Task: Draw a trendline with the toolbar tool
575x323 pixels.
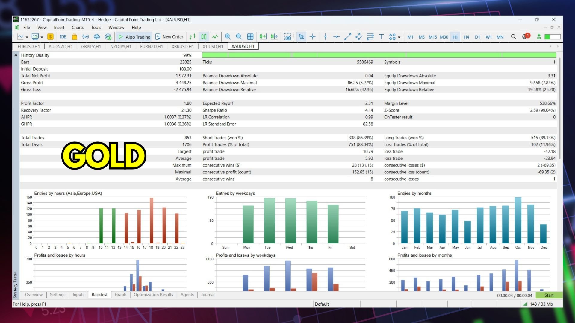Action: tap(348, 37)
